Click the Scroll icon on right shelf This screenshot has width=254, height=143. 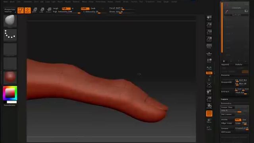coord(209,17)
